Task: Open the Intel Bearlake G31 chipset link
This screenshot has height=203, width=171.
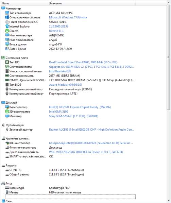Action: (60, 71)
